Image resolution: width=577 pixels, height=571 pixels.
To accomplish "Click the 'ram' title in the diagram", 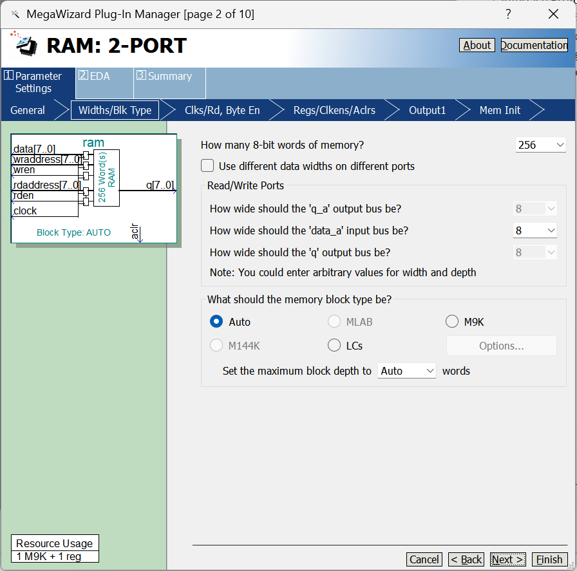I will (93, 142).
